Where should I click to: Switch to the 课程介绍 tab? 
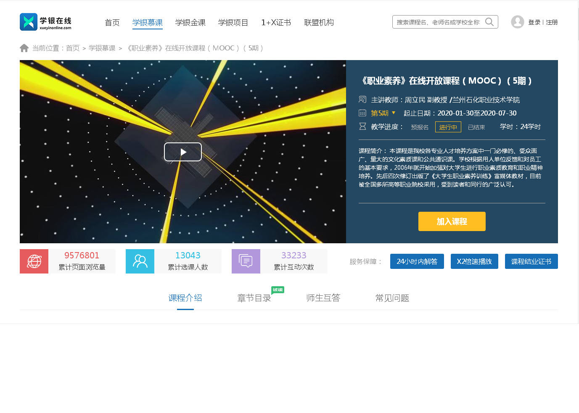click(185, 298)
